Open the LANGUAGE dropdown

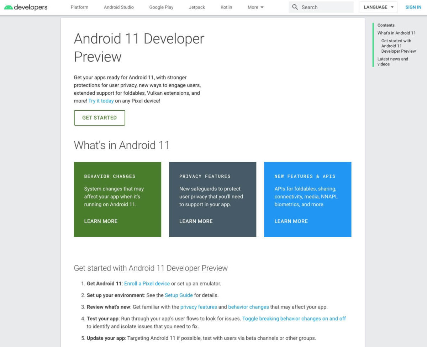[x=378, y=7]
